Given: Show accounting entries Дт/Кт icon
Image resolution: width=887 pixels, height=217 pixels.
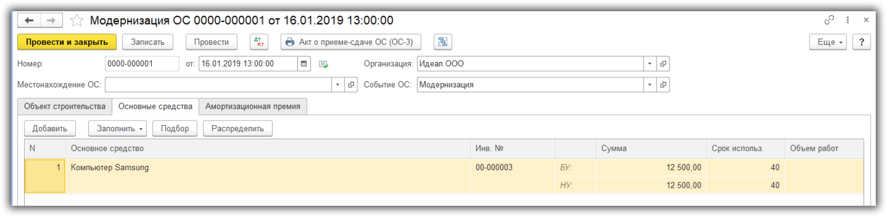Looking at the screenshot, I should (x=259, y=42).
